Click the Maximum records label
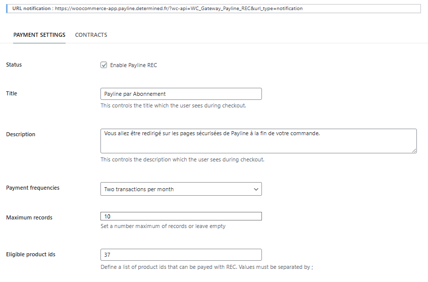The width and height of the screenshot is (428, 282). (29, 217)
